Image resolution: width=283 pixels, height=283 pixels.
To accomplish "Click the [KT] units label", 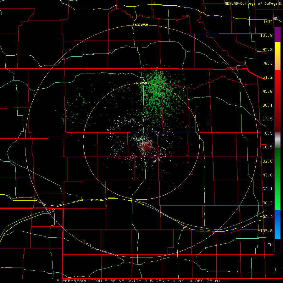I will [x=269, y=22].
